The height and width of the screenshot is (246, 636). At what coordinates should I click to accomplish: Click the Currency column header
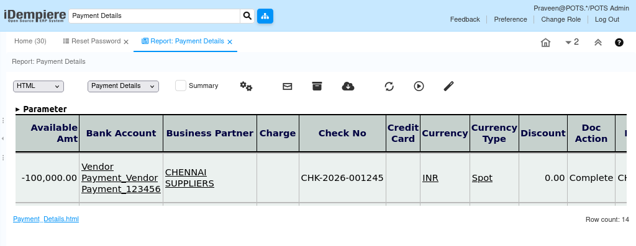pyautogui.click(x=445, y=133)
